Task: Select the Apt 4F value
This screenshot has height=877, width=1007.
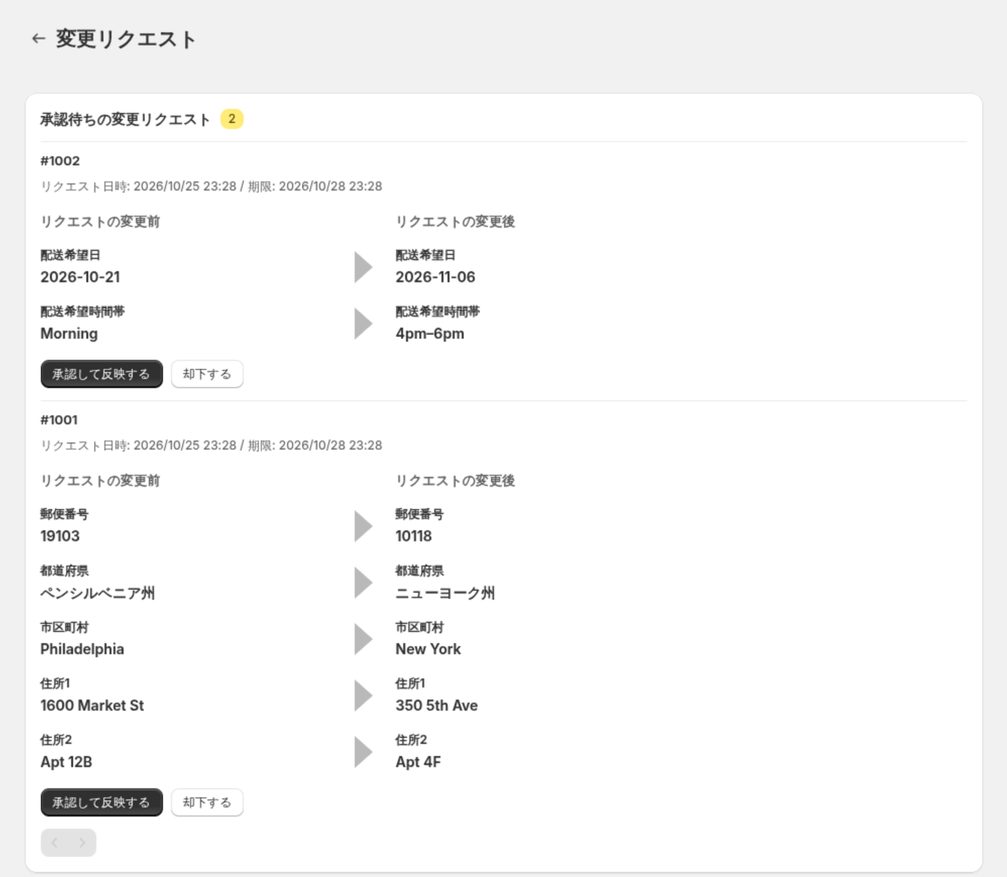Action: (x=418, y=762)
